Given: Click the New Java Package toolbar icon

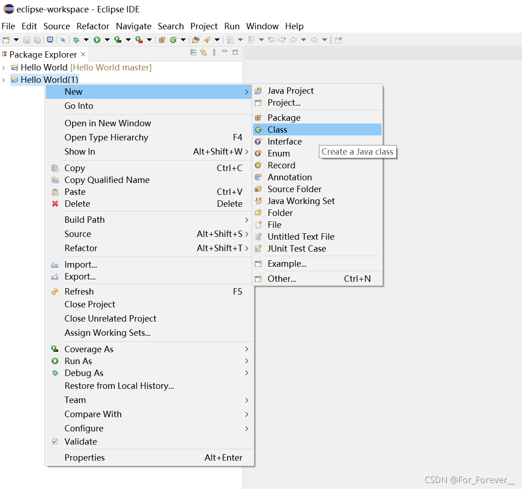Looking at the screenshot, I should pos(162,40).
